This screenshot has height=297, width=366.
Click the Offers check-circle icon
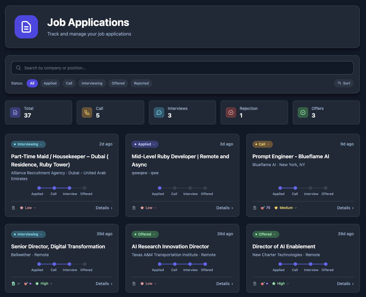[x=303, y=112]
